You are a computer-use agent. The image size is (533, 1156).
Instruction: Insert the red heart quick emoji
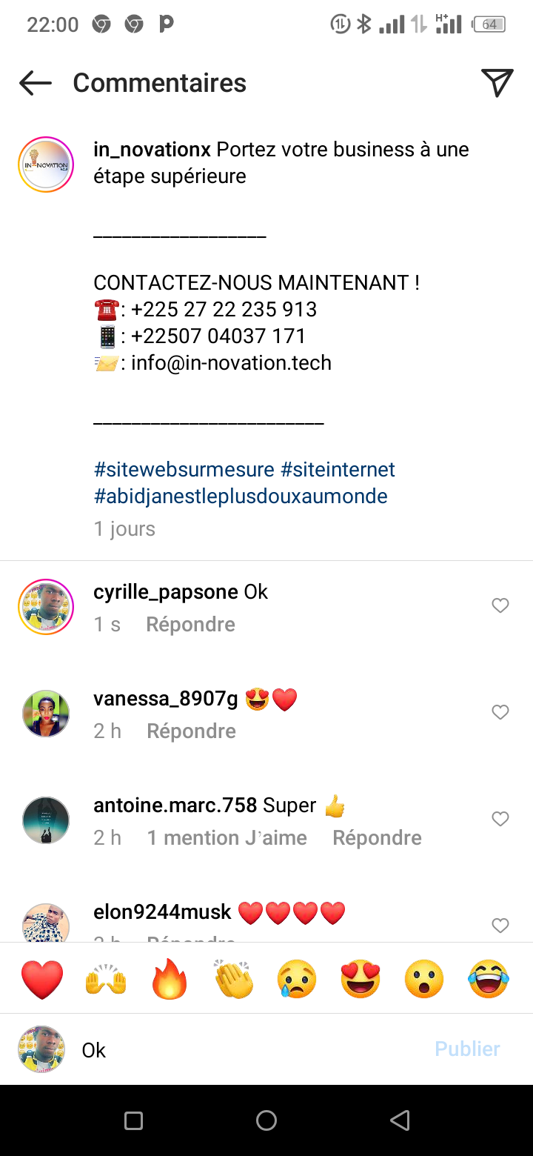point(42,979)
